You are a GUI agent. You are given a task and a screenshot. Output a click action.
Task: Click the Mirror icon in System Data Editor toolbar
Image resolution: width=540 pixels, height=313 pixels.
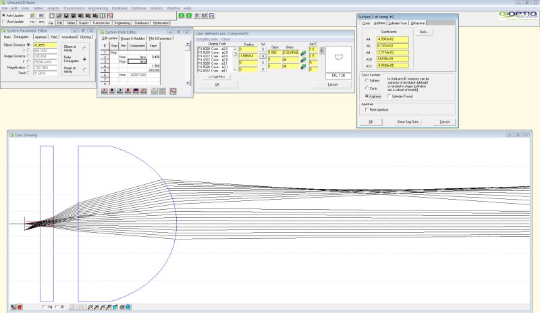[120, 91]
